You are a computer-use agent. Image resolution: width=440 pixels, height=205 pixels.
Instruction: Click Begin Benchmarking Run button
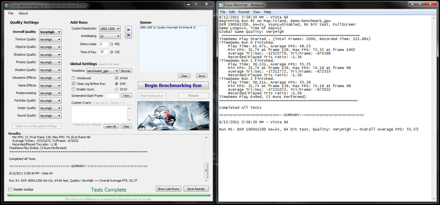[x=173, y=85]
